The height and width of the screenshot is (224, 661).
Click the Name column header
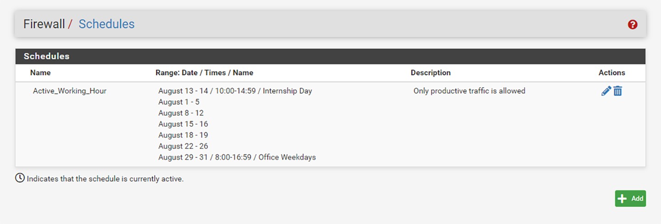click(40, 73)
